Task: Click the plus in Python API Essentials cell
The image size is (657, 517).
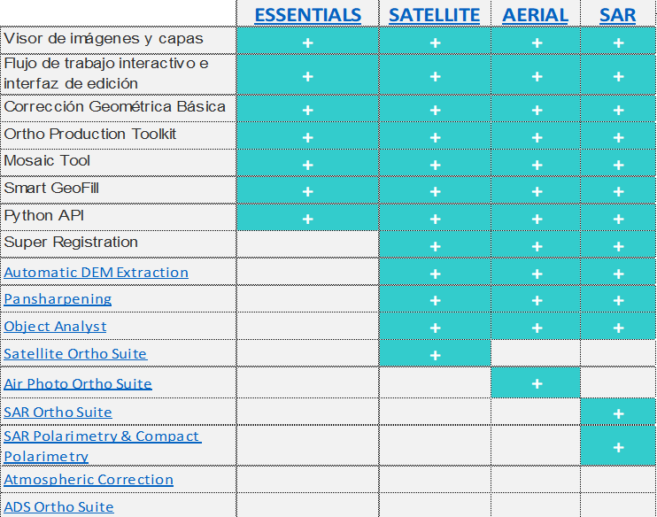Action: pyautogui.click(x=307, y=219)
